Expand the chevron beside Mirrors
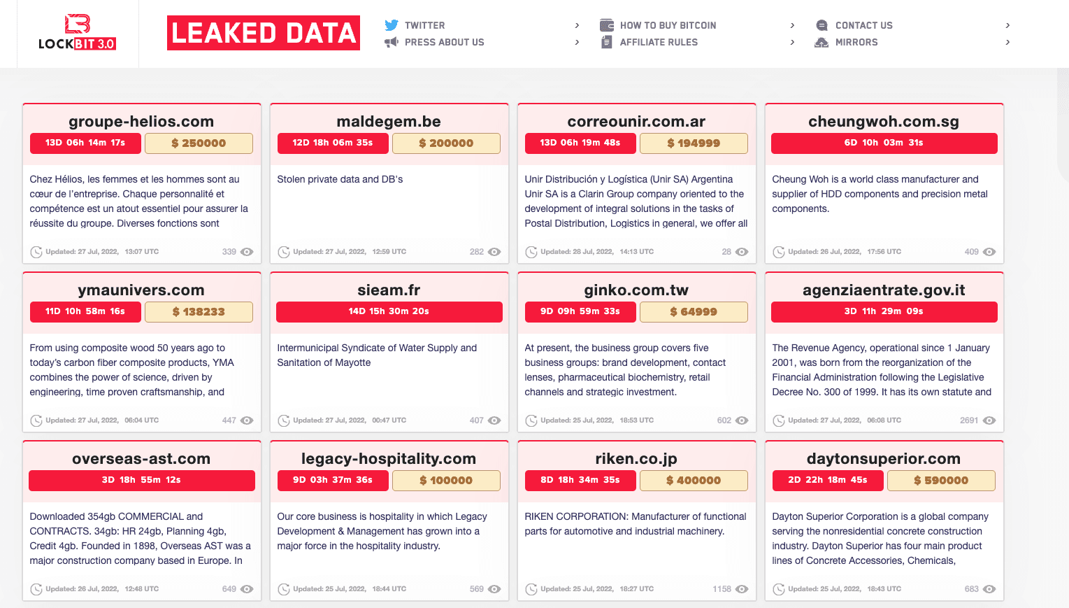Image resolution: width=1069 pixels, height=608 pixels. coord(1007,42)
